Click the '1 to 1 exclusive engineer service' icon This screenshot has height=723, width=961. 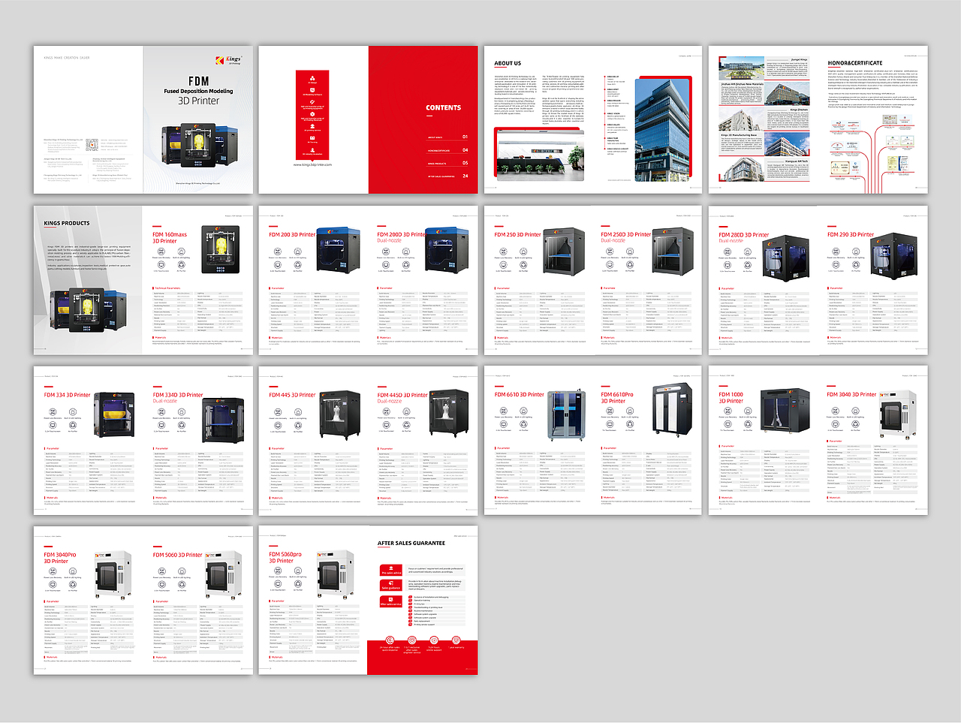[411, 640]
